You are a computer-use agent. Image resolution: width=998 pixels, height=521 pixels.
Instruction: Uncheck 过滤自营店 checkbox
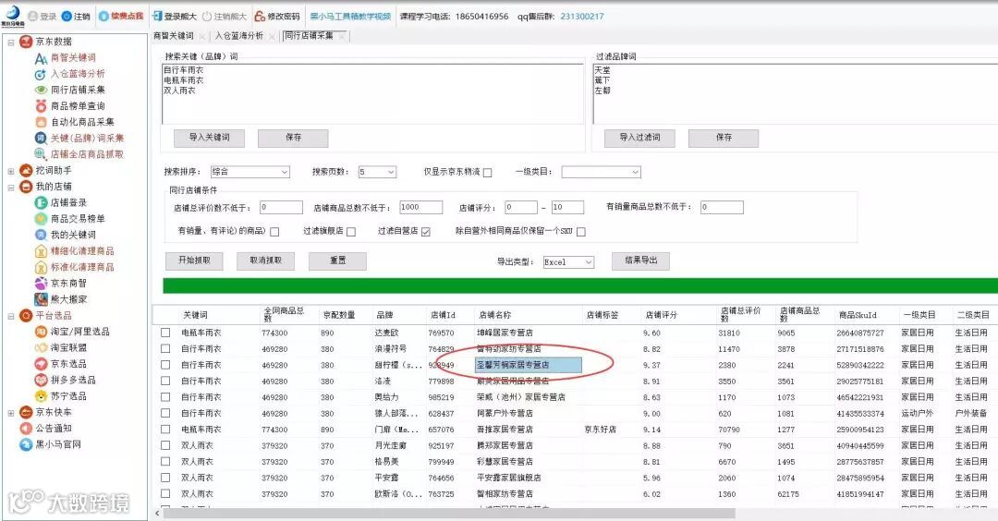coord(426,232)
